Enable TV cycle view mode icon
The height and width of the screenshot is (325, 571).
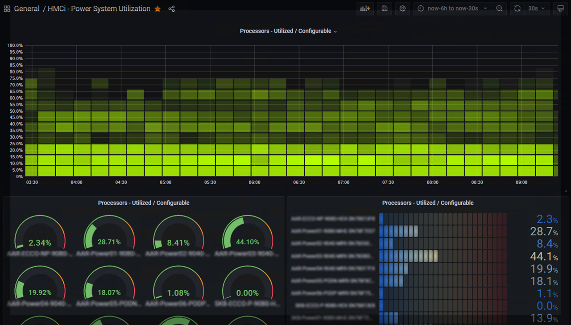point(560,8)
